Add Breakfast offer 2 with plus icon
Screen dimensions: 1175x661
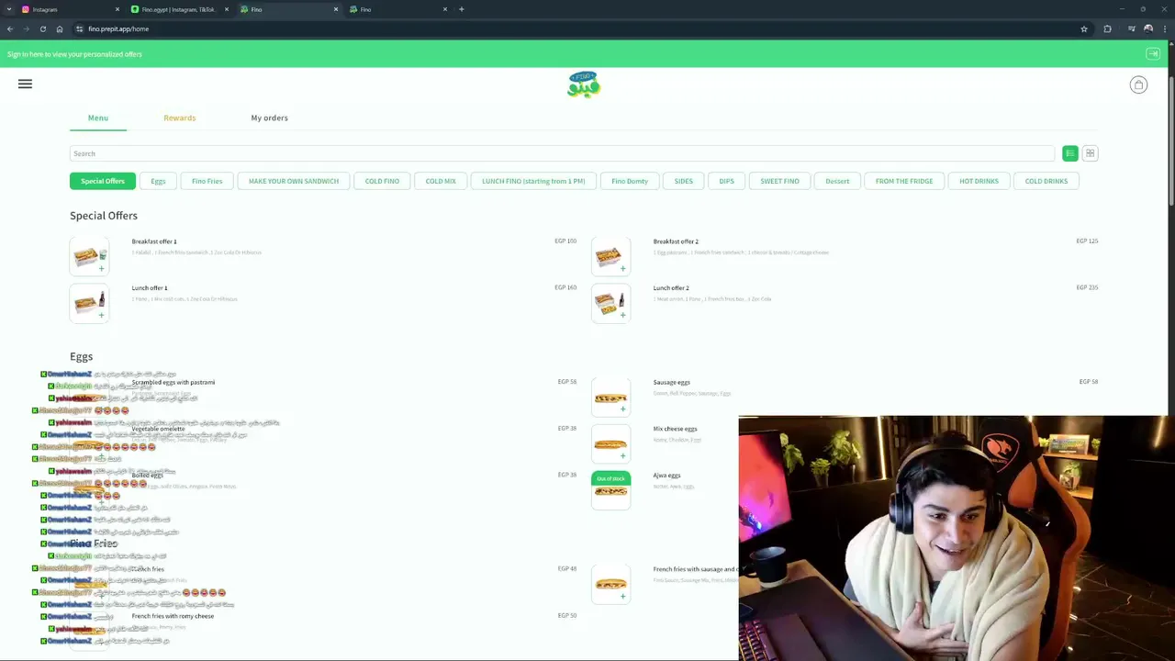[622, 269]
